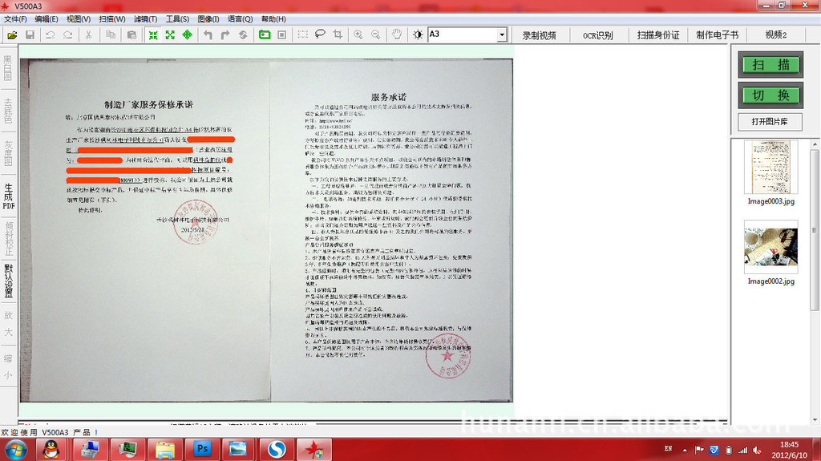This screenshot has width=821, height=461.
Task: Click the 打开图片库 button
Action: pyautogui.click(x=770, y=122)
